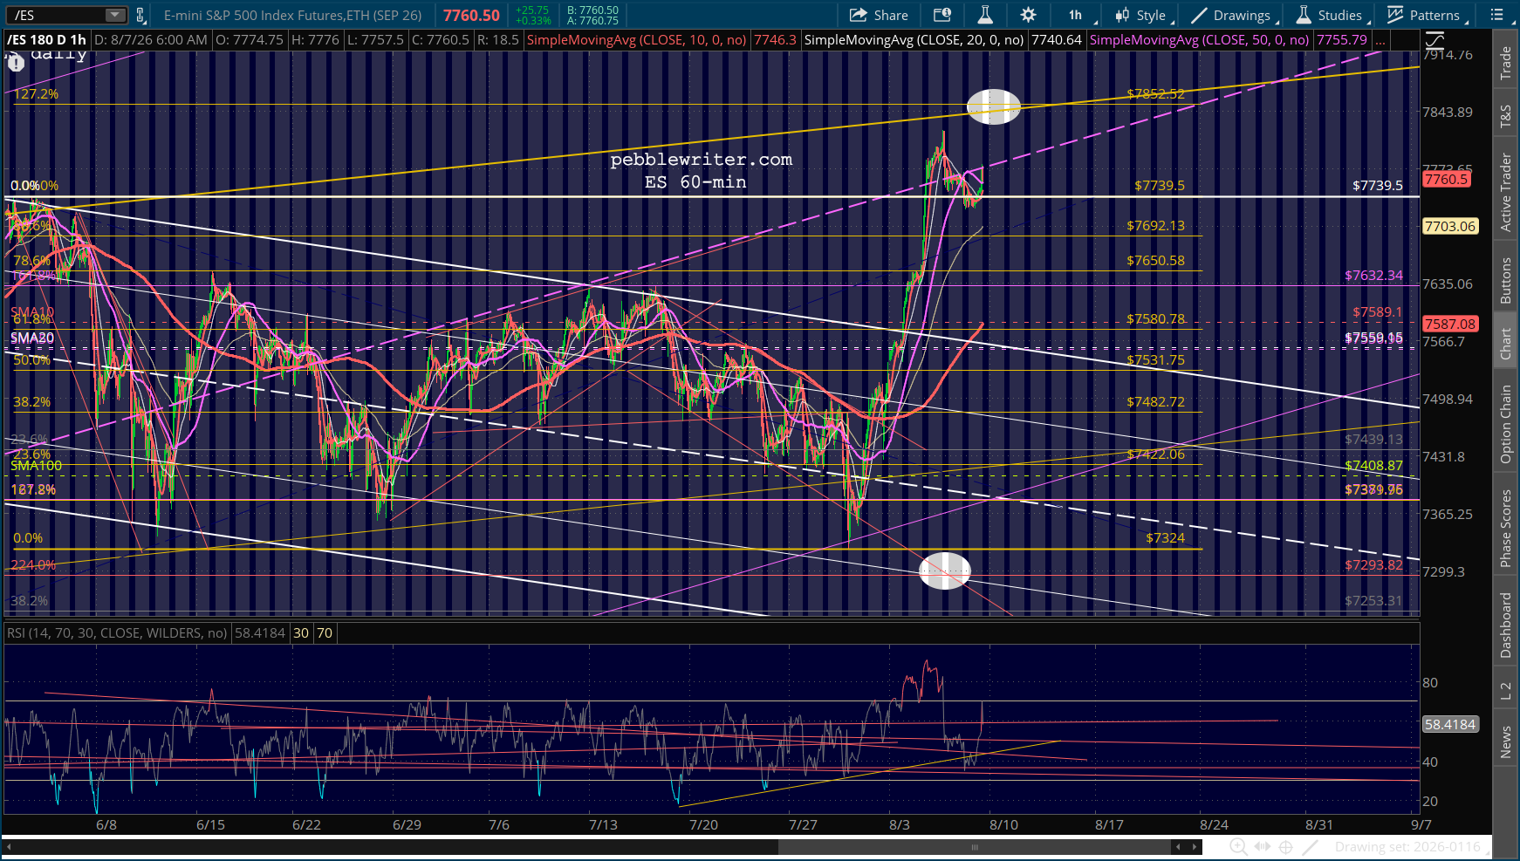This screenshot has width=1520, height=861.
Task: Click the pan arrows tool icon
Action: point(1263,847)
